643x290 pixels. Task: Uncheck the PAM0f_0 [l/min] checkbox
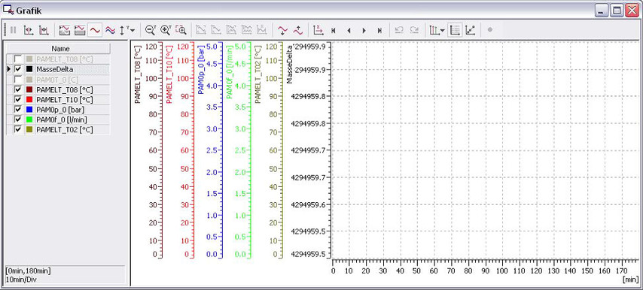tap(18, 119)
